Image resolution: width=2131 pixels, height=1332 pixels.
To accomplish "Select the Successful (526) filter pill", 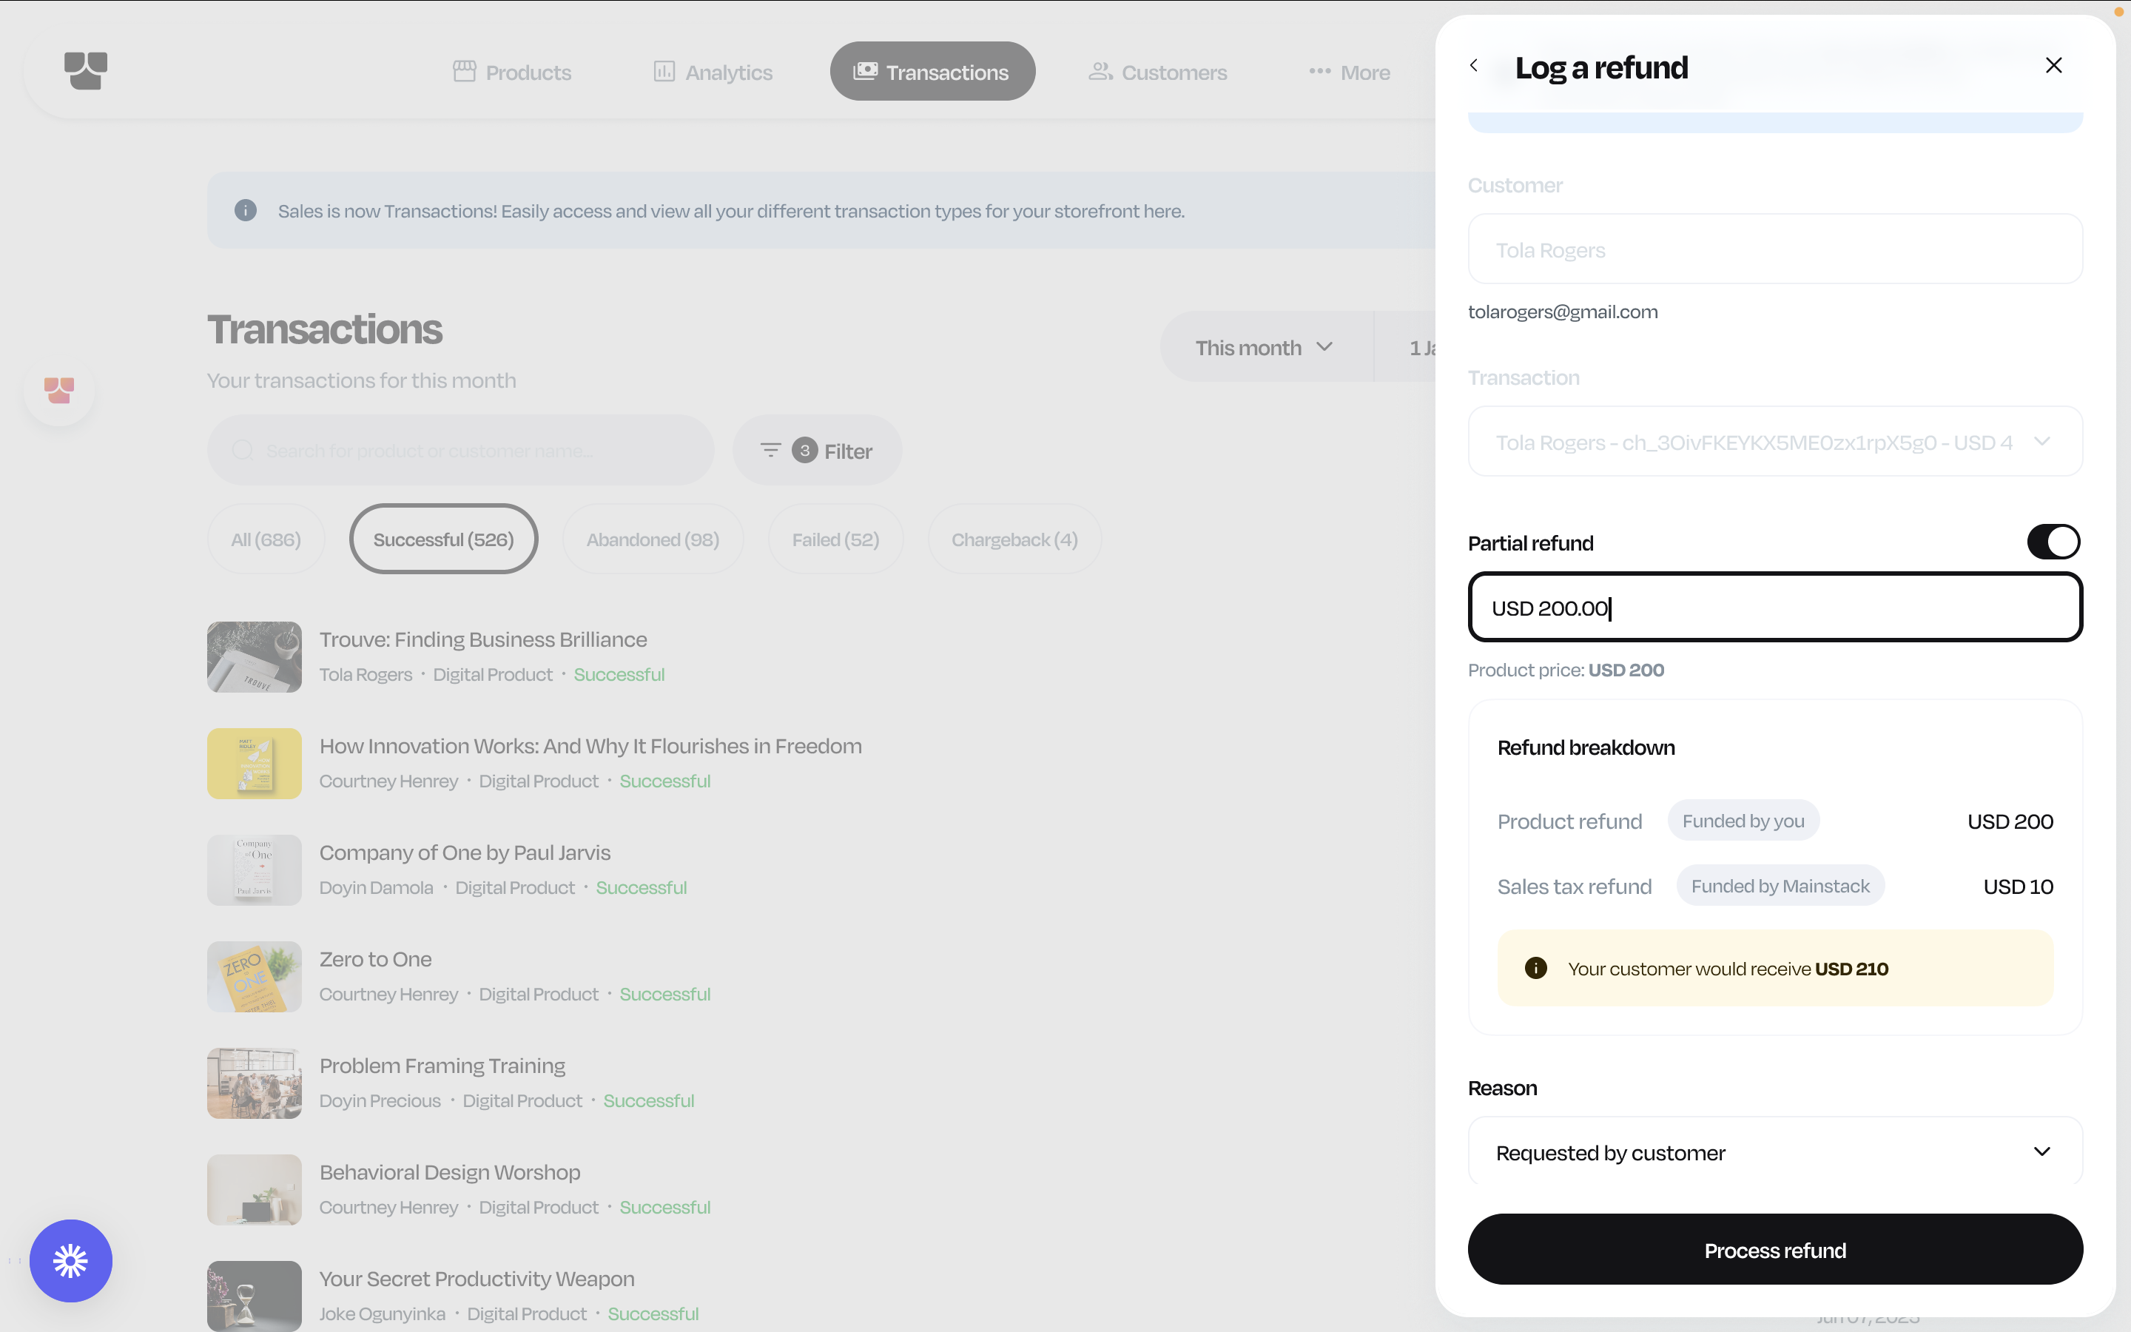I will [443, 539].
